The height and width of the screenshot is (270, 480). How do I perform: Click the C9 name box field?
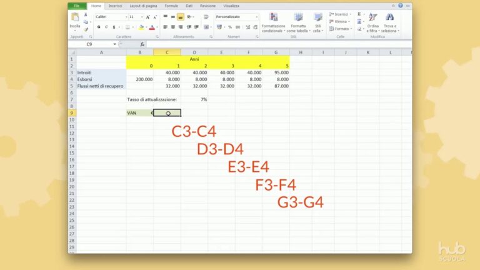point(90,44)
